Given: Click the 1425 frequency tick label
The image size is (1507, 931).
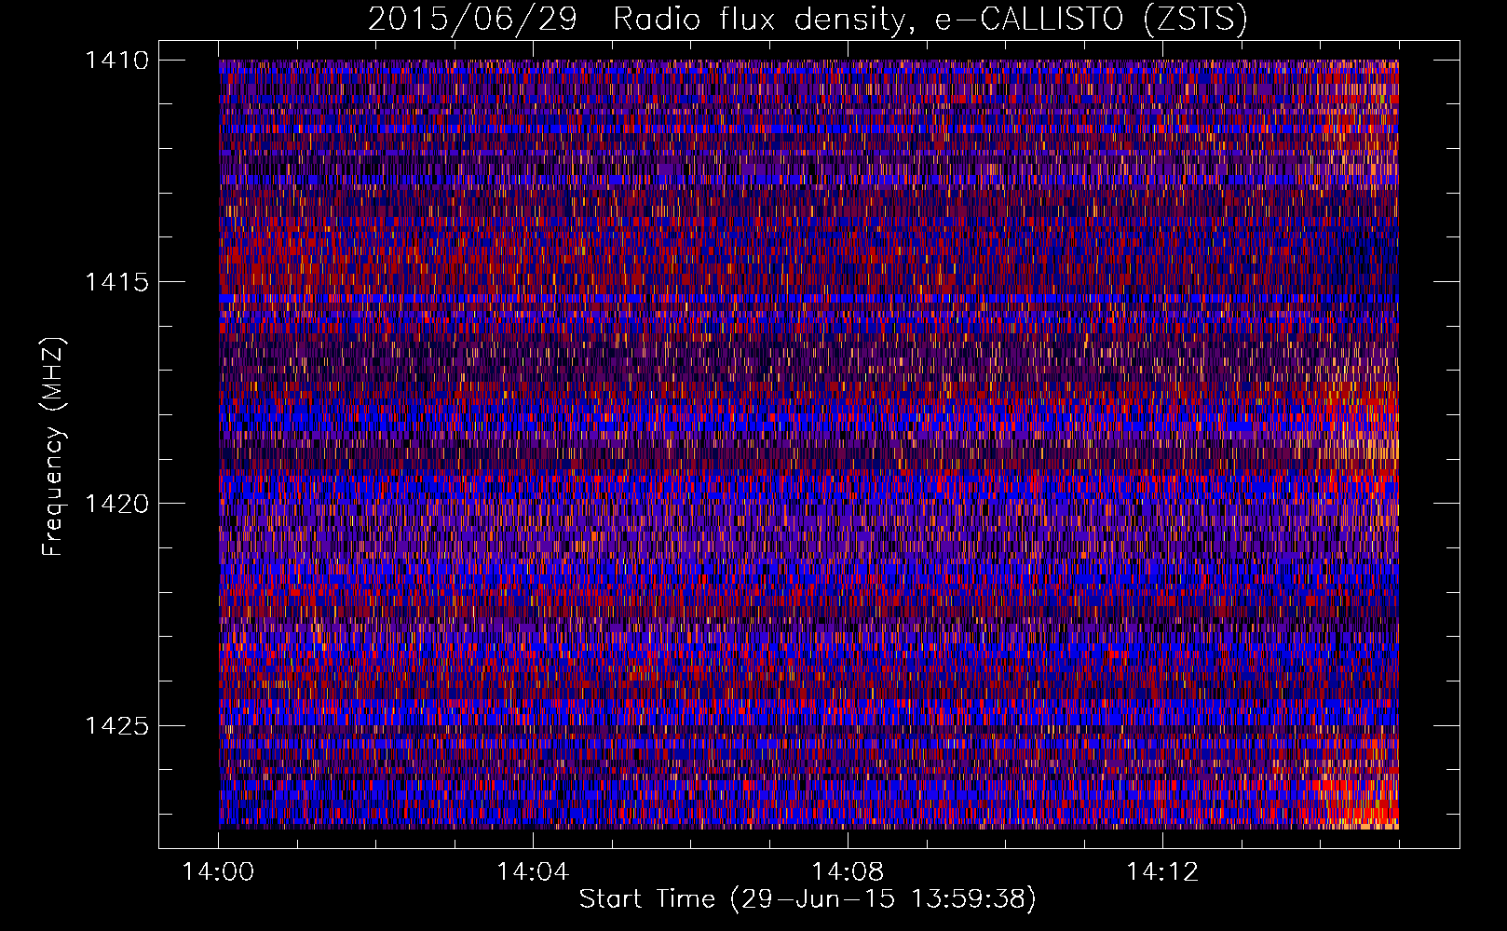Looking at the screenshot, I should pos(116,725).
